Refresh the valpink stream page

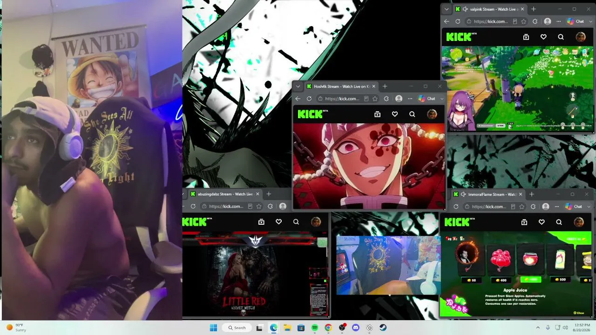click(x=458, y=21)
